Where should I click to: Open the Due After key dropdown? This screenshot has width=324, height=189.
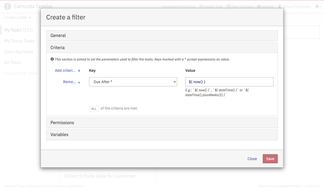[133, 82]
